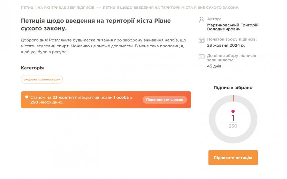287x179 pixels.
Task: Click the author person icon
Action: click(201, 20)
